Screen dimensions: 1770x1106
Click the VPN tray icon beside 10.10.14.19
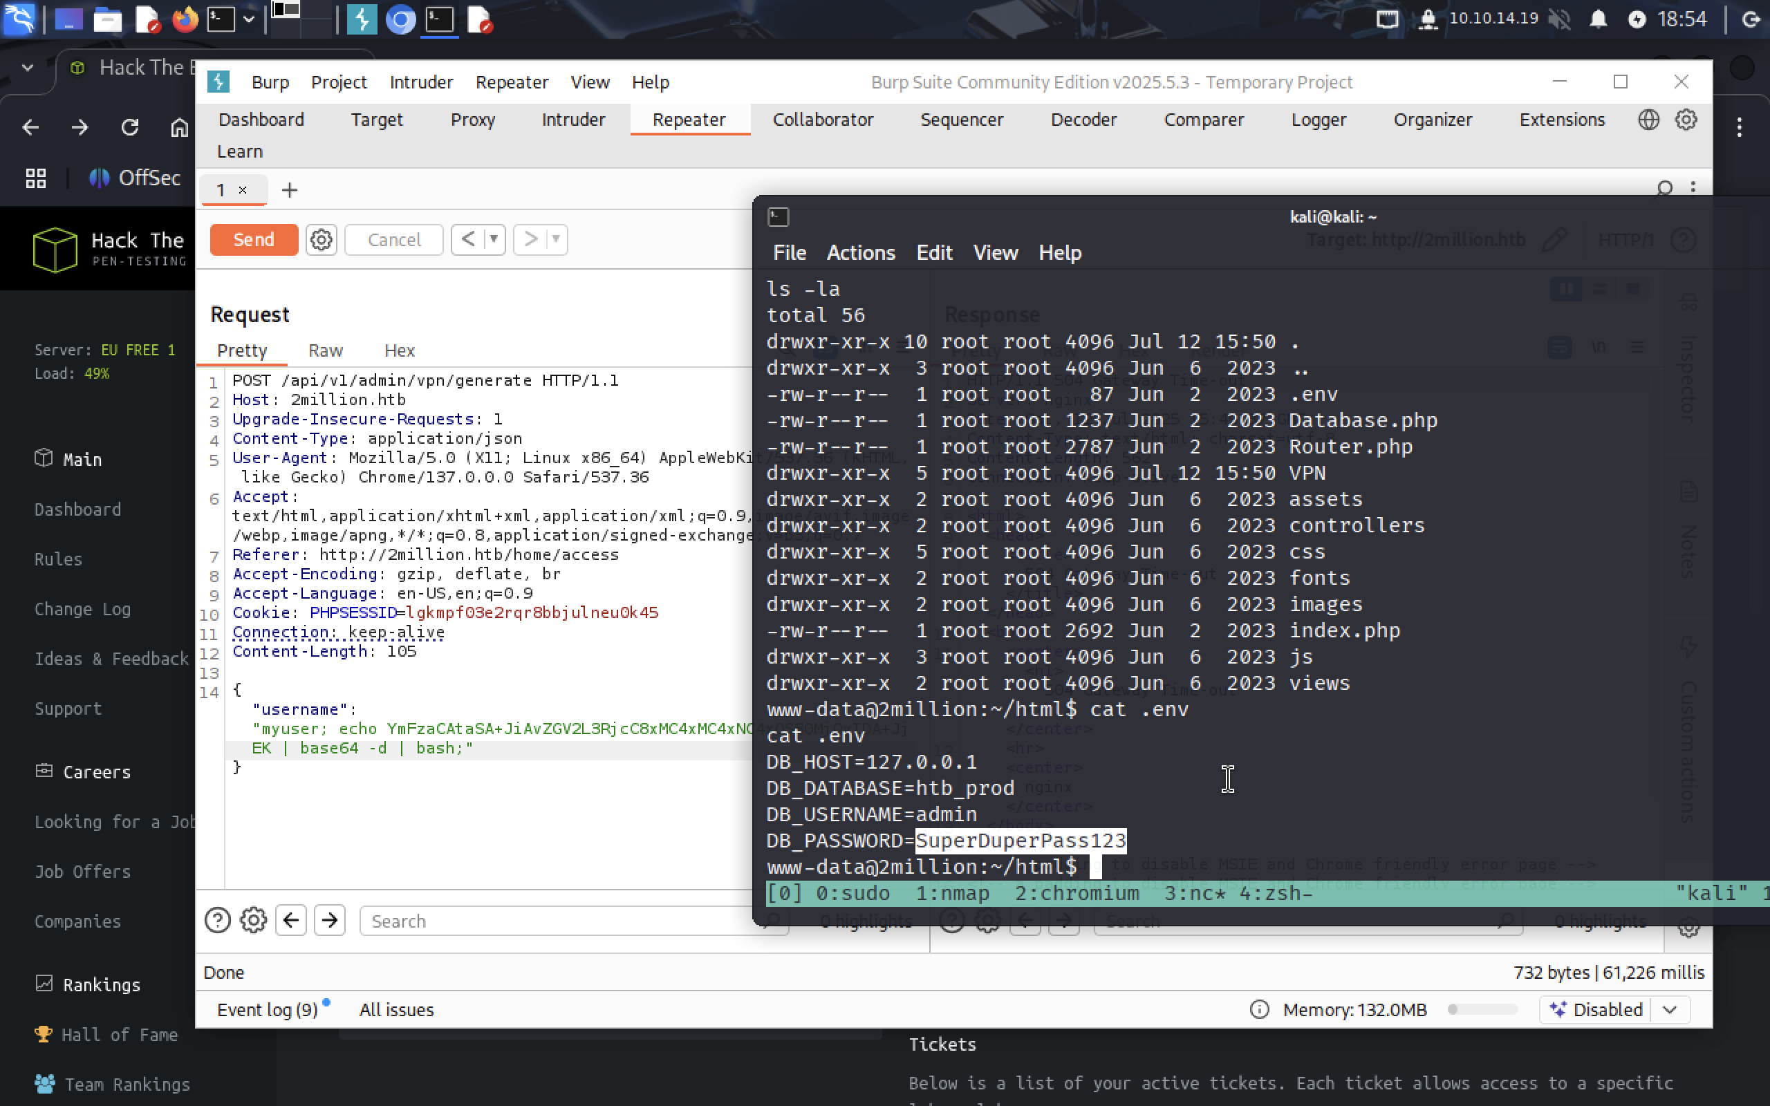pos(1428,19)
